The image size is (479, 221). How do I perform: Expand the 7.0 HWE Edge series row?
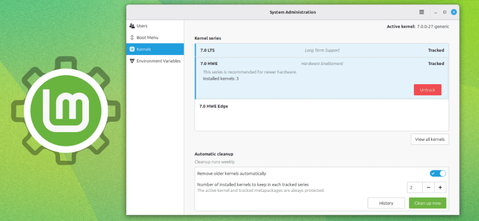[322, 106]
